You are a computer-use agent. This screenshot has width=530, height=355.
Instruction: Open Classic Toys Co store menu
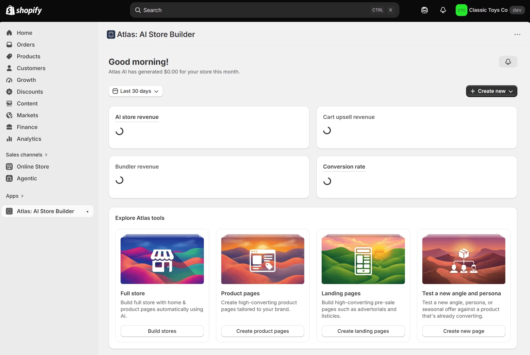[x=490, y=10]
